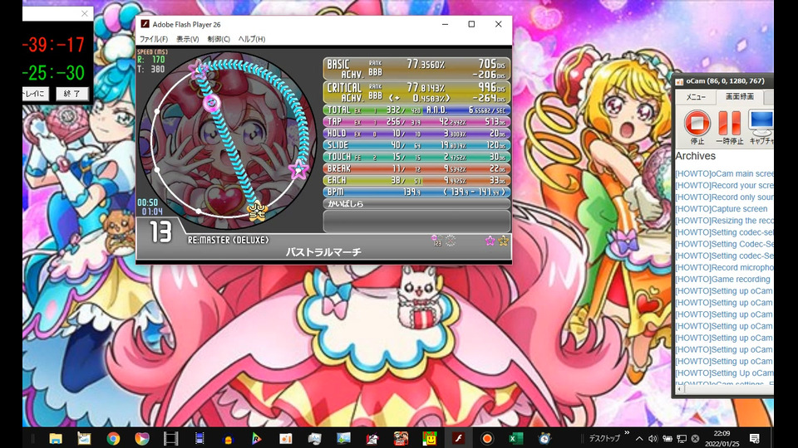The height and width of the screenshot is (448, 798).
Task: Open the [HOWTO]Game recording link
Action: tap(722, 279)
